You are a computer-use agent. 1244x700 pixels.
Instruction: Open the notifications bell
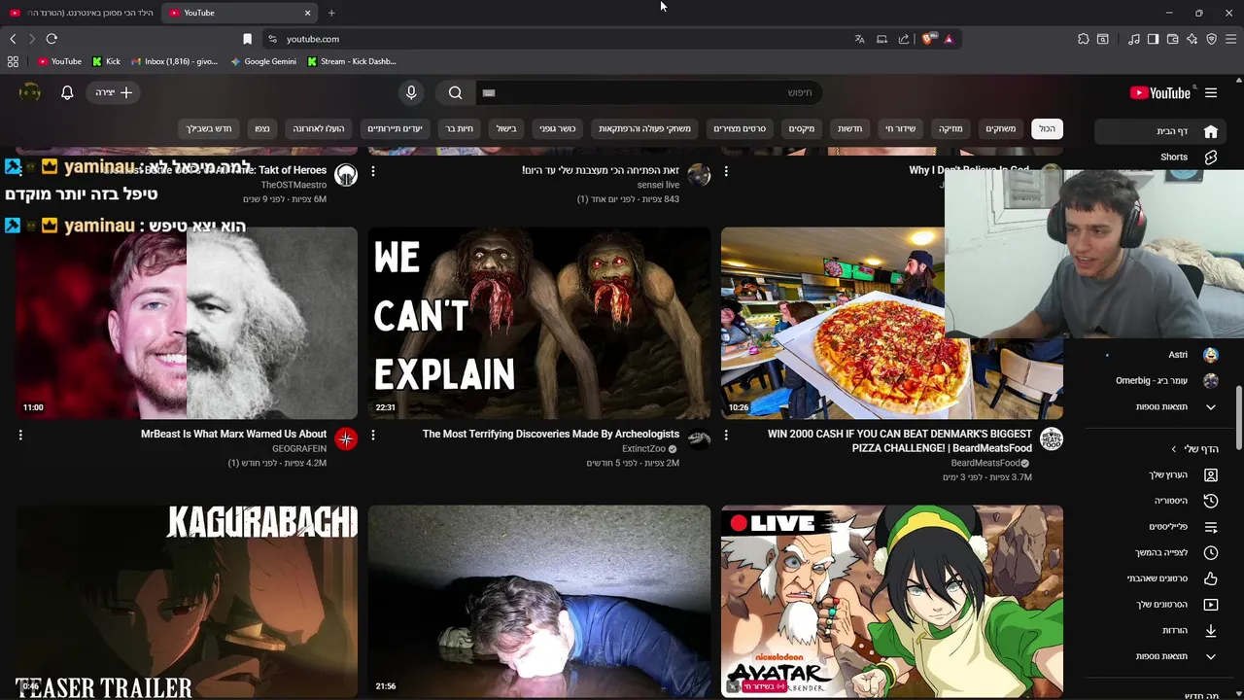pos(67,92)
